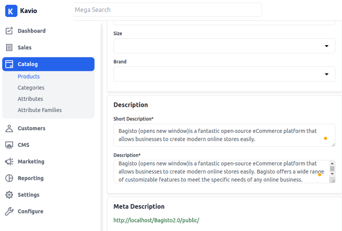Click the Configure wrench icon

coord(9,211)
